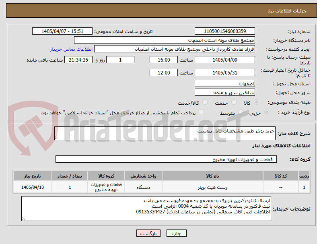
Task: Select the کالا radio button
Action: 256,102
